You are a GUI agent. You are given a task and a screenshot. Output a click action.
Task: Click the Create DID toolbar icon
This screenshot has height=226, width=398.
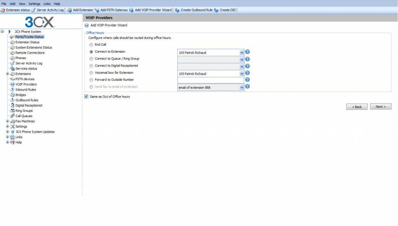point(216,10)
